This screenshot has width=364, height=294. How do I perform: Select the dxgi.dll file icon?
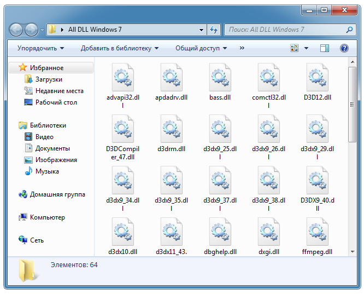[269, 232]
